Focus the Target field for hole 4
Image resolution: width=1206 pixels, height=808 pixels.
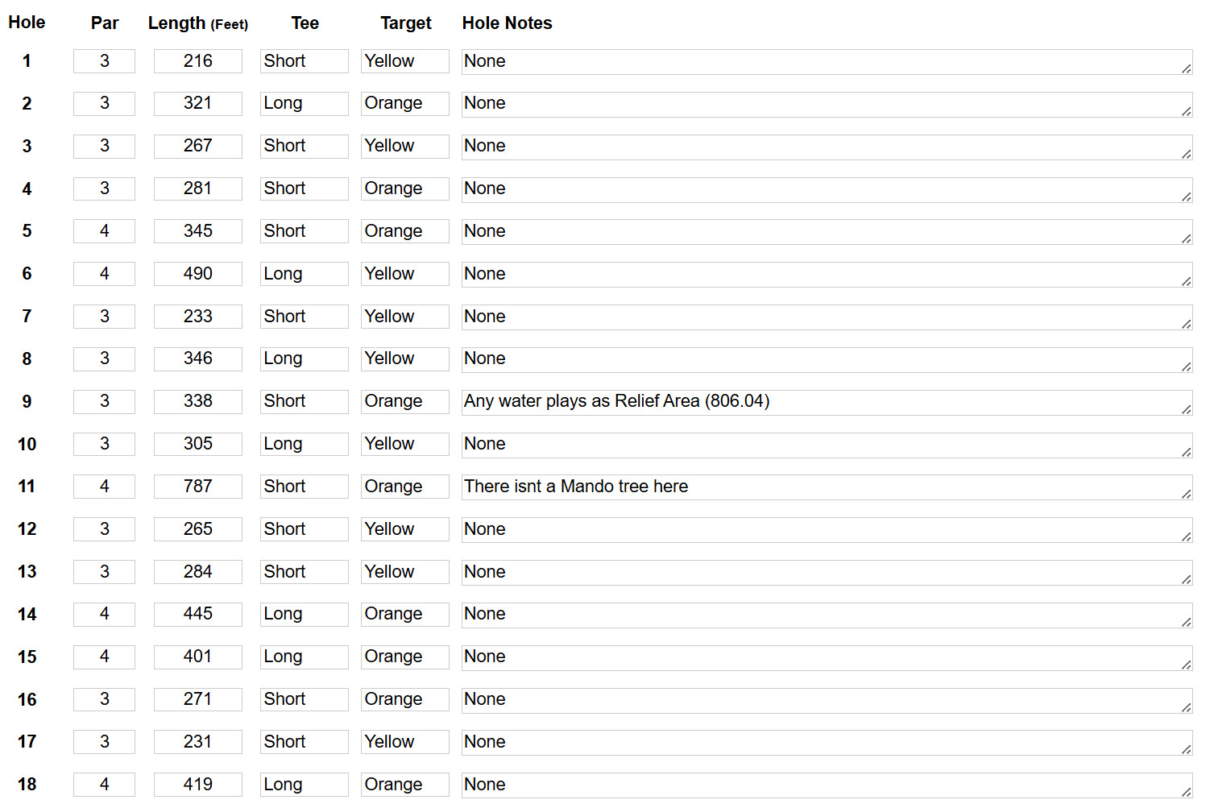tap(404, 189)
